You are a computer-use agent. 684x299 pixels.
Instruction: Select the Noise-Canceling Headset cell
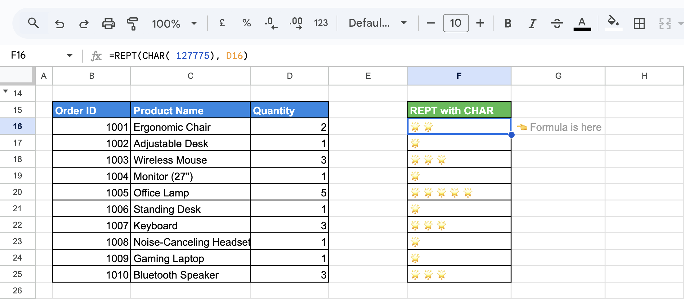[x=190, y=242]
